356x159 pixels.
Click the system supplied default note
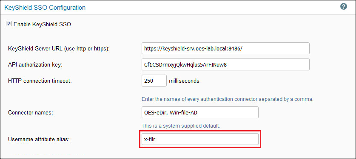tap(181, 126)
